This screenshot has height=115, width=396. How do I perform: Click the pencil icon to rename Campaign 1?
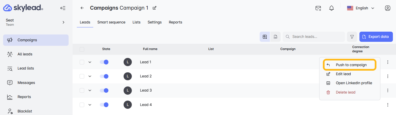point(154,8)
